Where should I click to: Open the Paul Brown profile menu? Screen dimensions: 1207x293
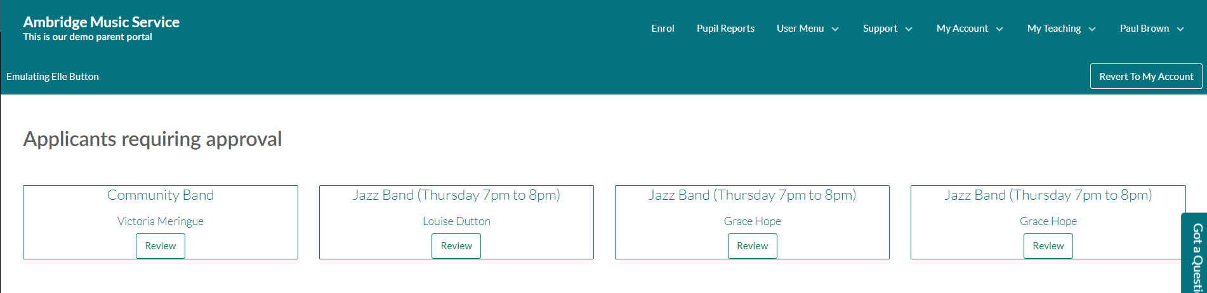(1152, 29)
